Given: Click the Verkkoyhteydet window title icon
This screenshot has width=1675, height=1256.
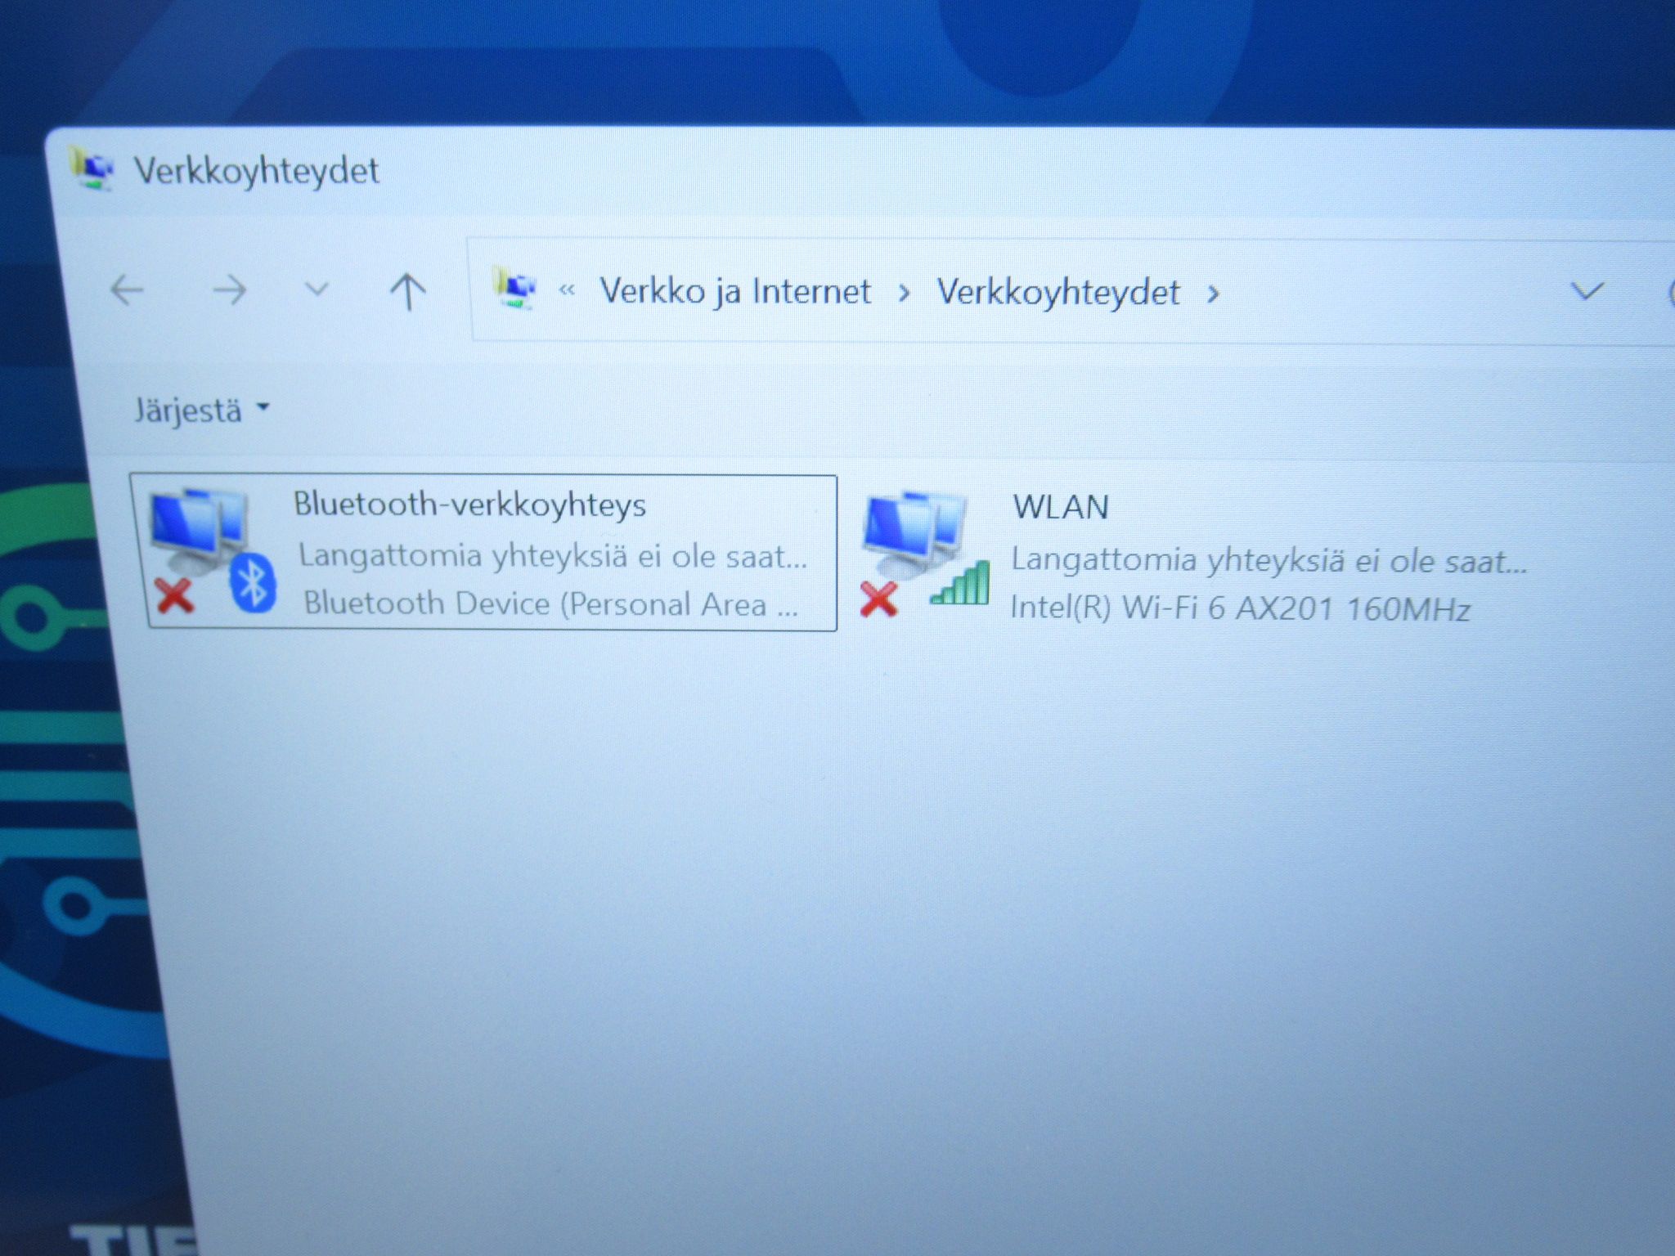Looking at the screenshot, I should click(x=92, y=168).
